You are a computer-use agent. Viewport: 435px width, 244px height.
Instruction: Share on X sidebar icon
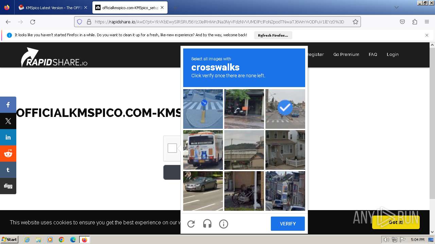click(x=8, y=121)
